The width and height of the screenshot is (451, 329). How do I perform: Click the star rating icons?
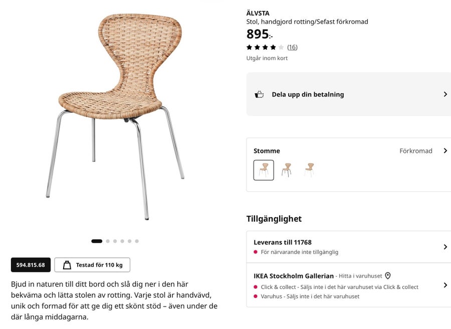265,47
